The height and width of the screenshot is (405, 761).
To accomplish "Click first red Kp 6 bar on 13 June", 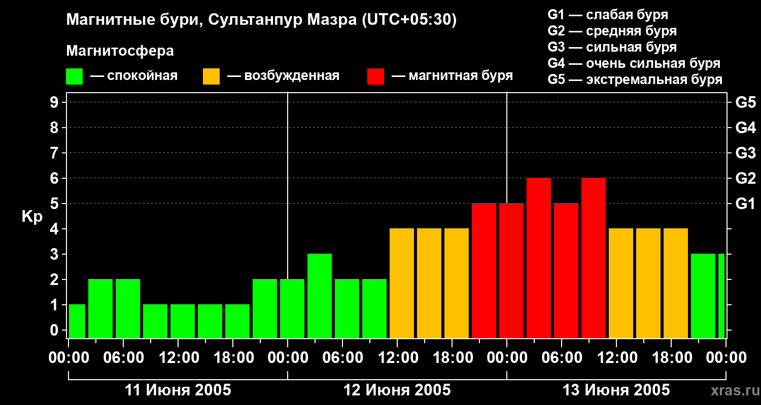I will 539,258.
